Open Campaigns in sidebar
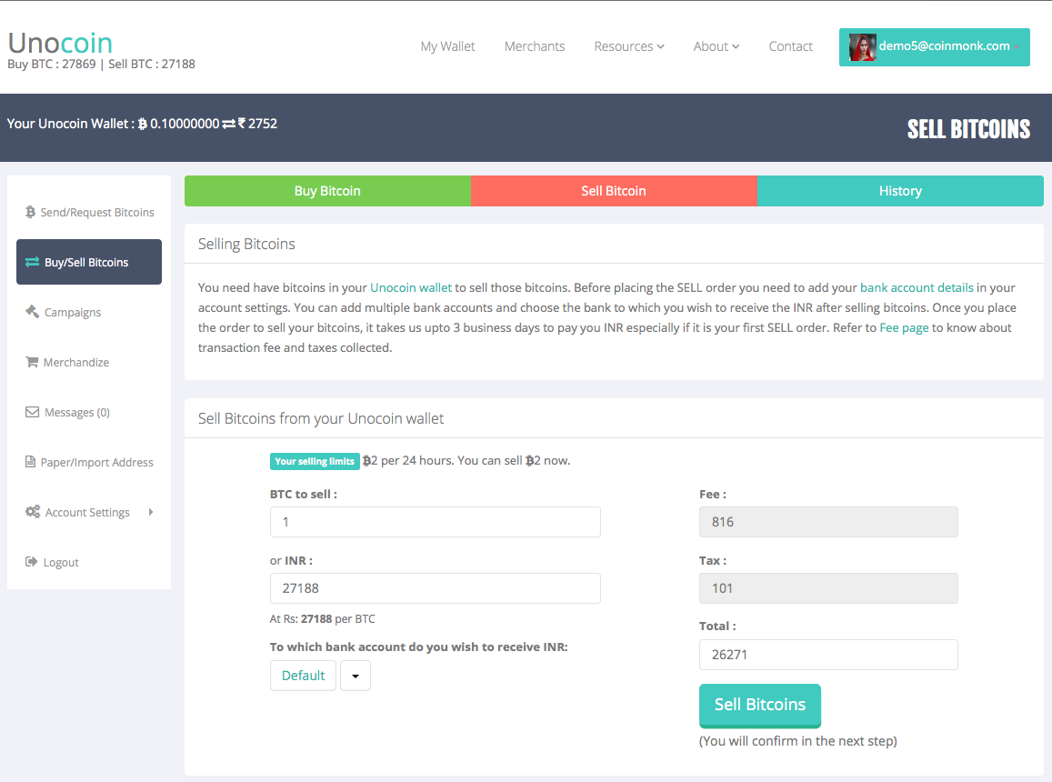 click(89, 312)
